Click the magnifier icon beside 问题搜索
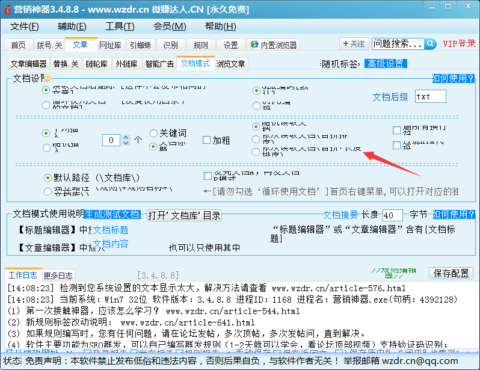The height and width of the screenshot is (370, 480). [431, 44]
